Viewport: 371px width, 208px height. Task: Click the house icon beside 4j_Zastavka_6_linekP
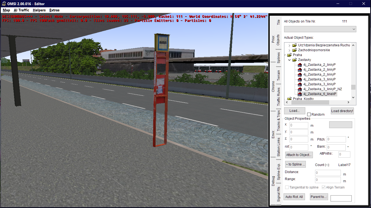300,94
